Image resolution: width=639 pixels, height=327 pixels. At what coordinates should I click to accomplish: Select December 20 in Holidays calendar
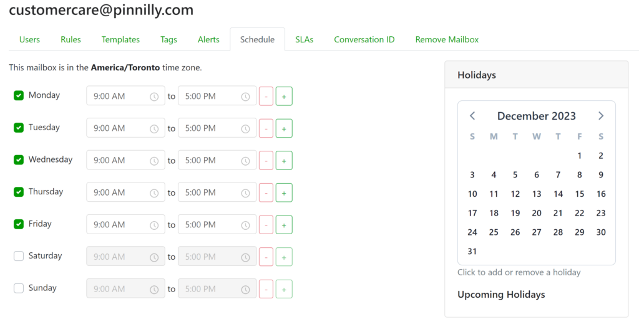(x=537, y=213)
